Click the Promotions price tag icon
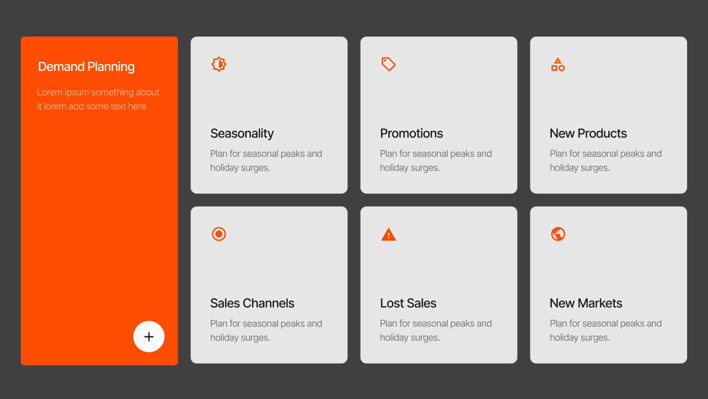The width and height of the screenshot is (708, 399). pos(388,64)
